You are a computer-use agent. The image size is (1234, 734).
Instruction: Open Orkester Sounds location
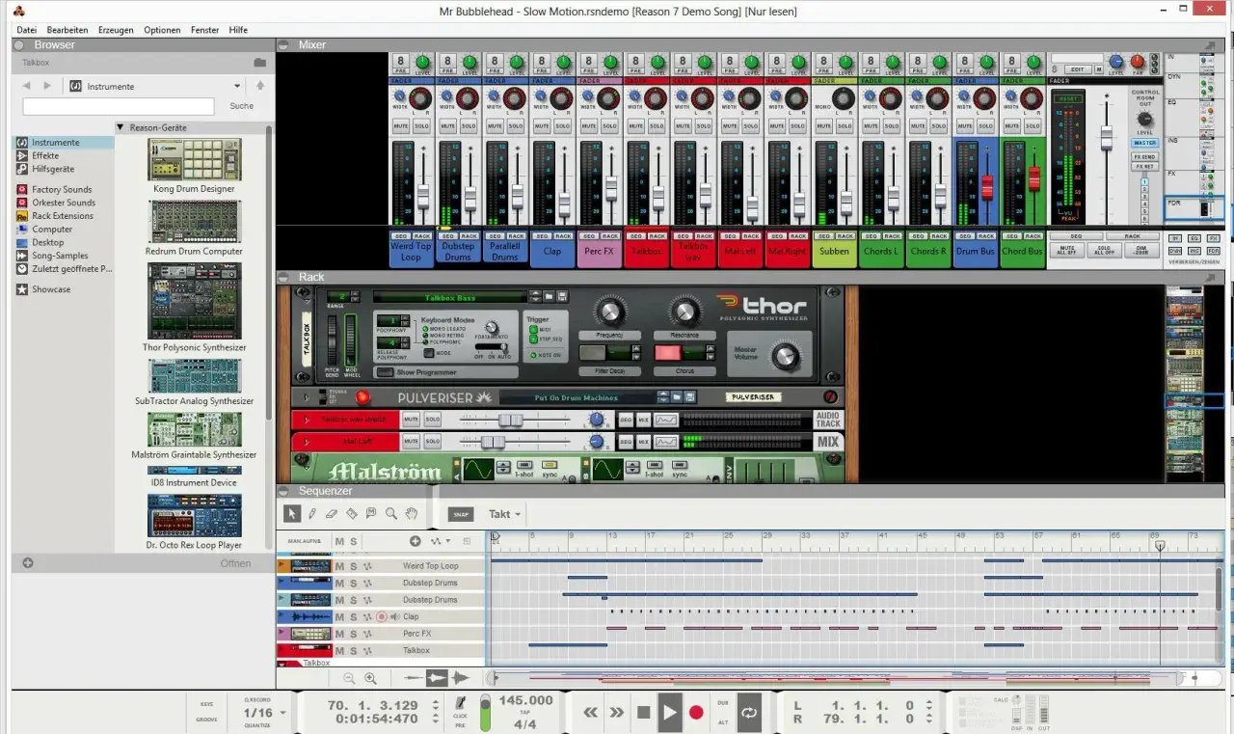pyautogui.click(x=64, y=203)
